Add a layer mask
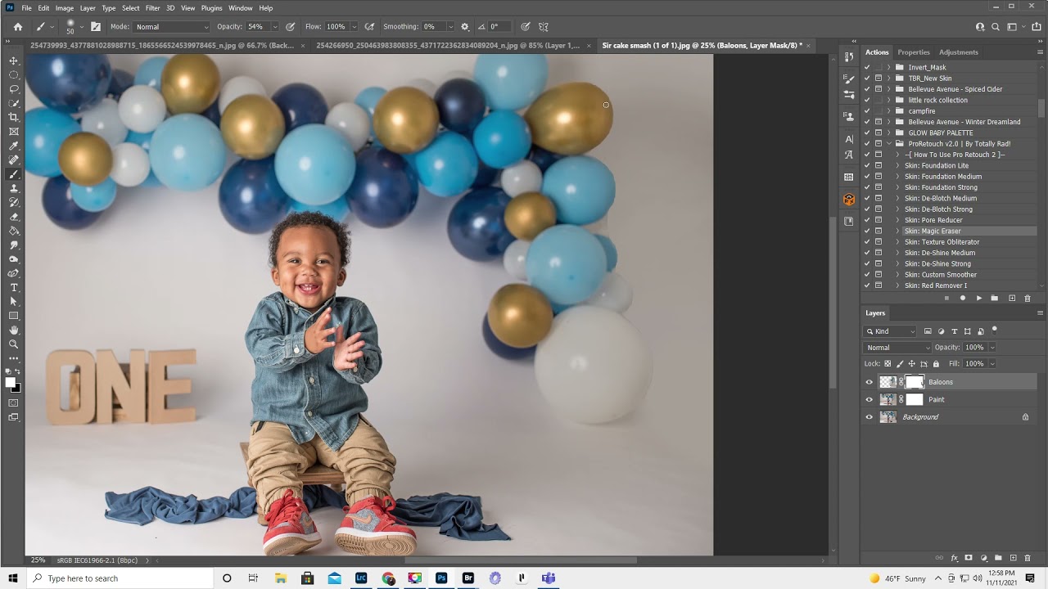This screenshot has height=589, width=1048. (969, 558)
